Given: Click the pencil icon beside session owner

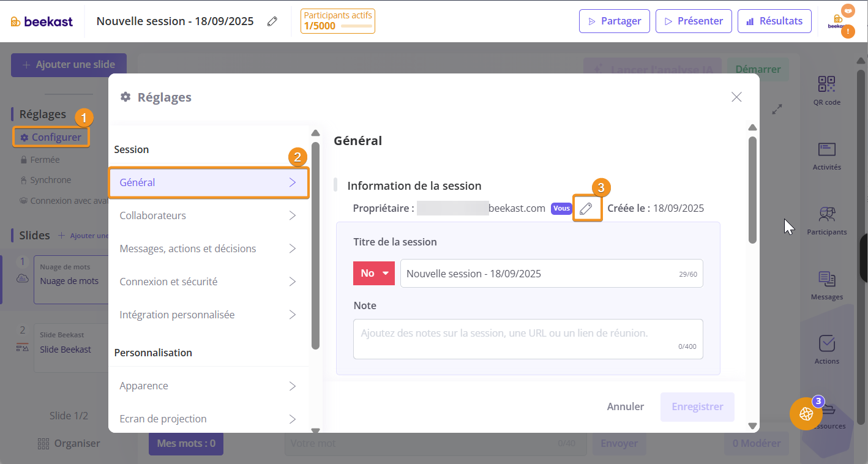Looking at the screenshot, I should pos(586,208).
